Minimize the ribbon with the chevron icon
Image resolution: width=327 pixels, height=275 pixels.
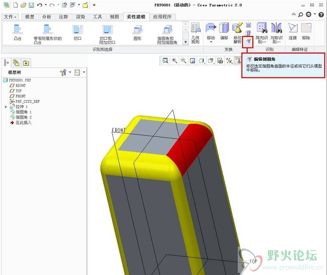tap(294, 14)
